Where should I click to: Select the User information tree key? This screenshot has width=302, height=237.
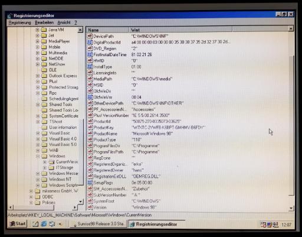[63, 128]
